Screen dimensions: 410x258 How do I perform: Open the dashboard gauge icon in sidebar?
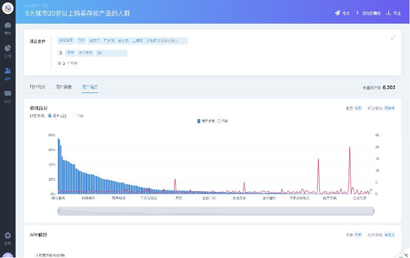8,25
